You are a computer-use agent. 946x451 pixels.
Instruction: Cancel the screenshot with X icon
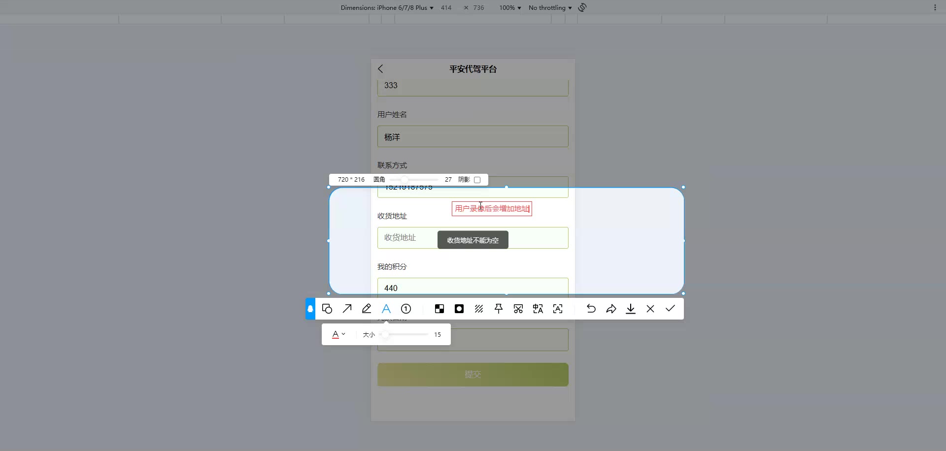pyautogui.click(x=650, y=309)
